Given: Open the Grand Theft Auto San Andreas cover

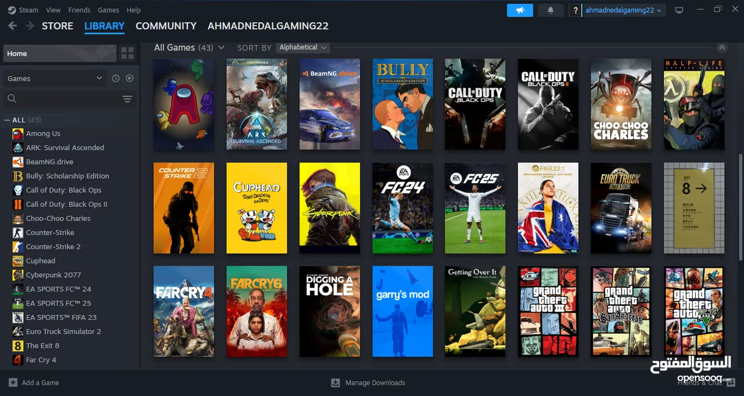Looking at the screenshot, I should [x=621, y=311].
